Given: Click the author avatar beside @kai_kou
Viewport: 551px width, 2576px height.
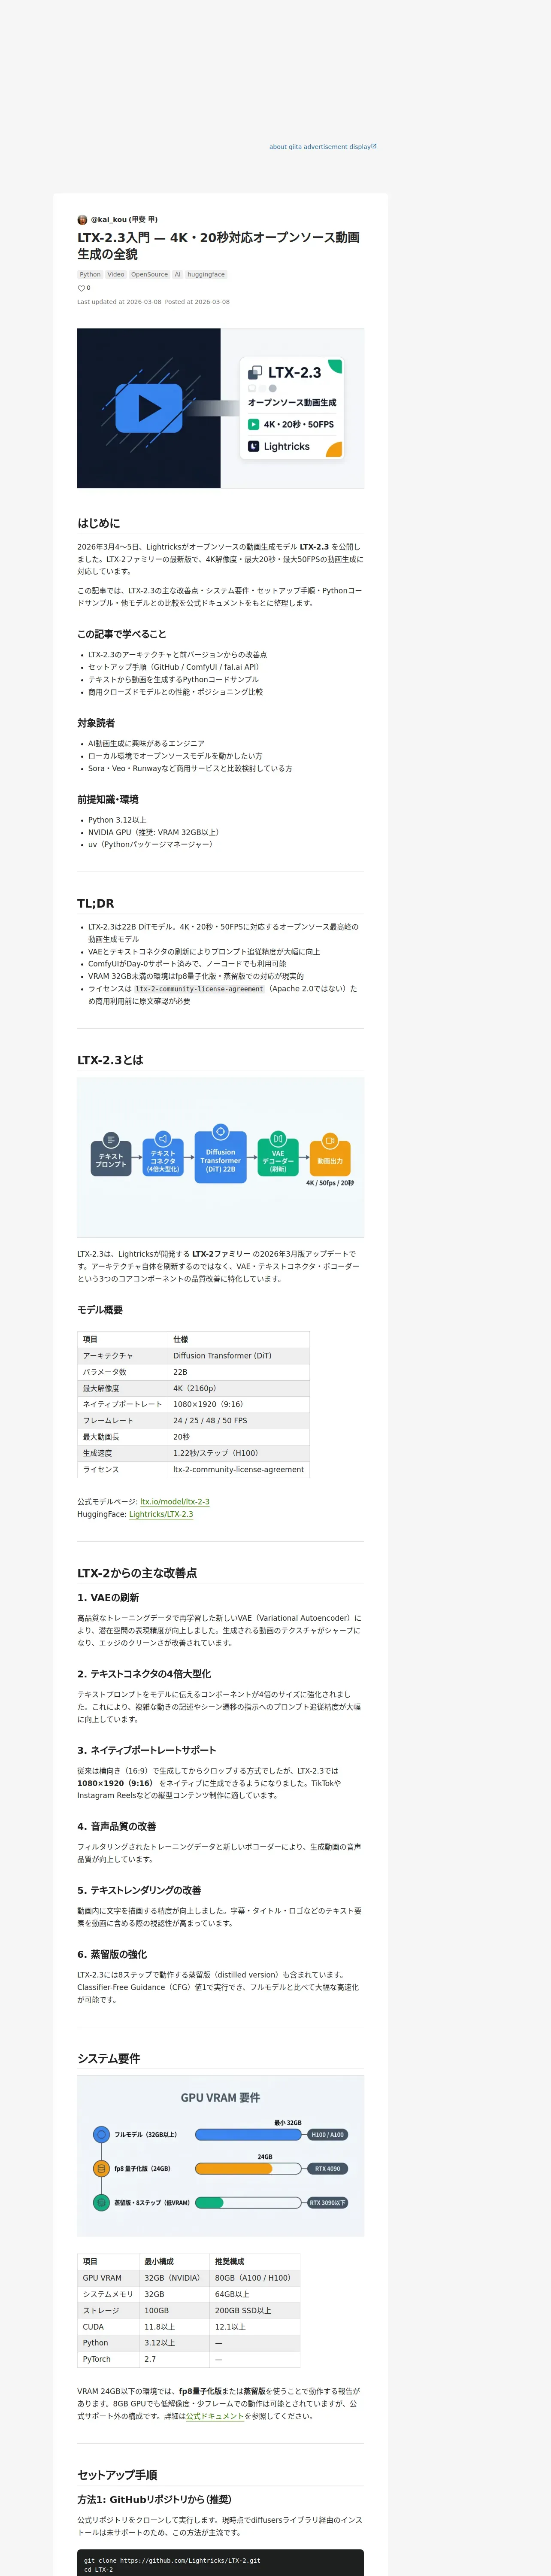Looking at the screenshot, I should click(x=82, y=219).
